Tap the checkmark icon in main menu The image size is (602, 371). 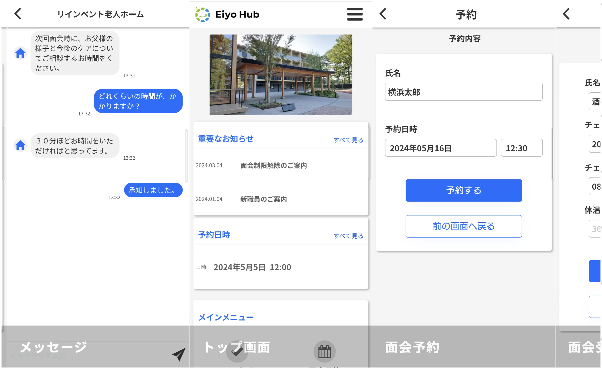click(237, 352)
